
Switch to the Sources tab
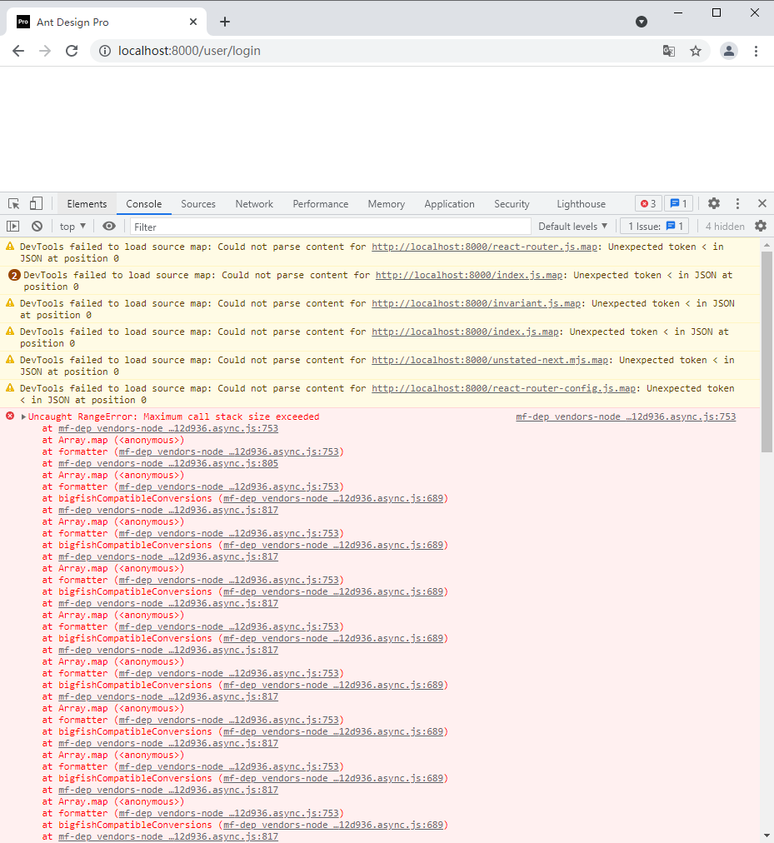tap(198, 203)
